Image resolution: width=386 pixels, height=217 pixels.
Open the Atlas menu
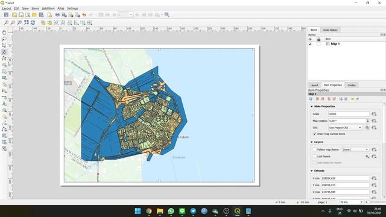click(x=60, y=8)
